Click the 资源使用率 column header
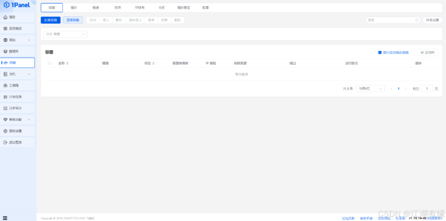Image resolution: width=446 pixels, height=221 pixels. point(180,63)
